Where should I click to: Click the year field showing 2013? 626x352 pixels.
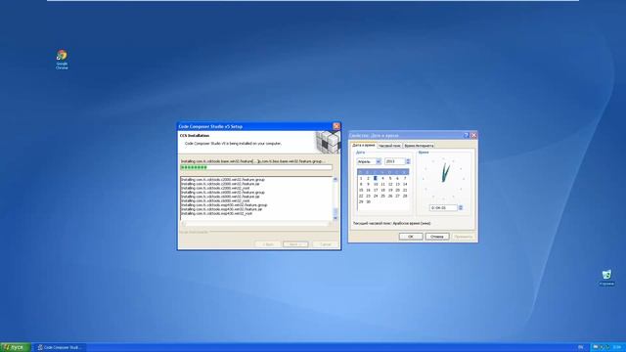point(395,161)
